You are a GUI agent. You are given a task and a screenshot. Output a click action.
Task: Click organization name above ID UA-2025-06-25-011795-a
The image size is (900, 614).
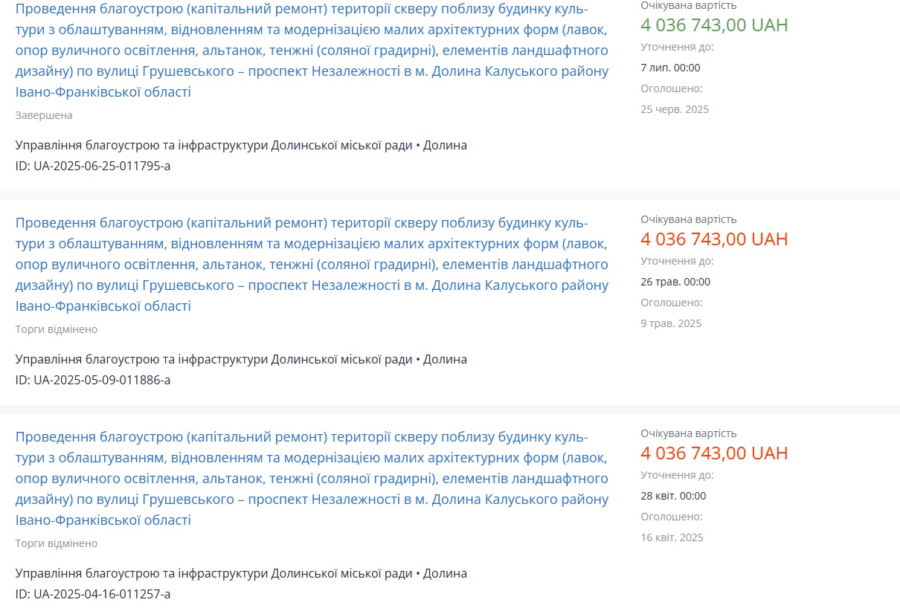(213, 145)
